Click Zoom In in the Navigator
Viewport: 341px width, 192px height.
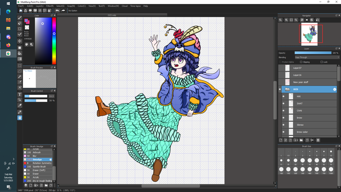[286, 20]
